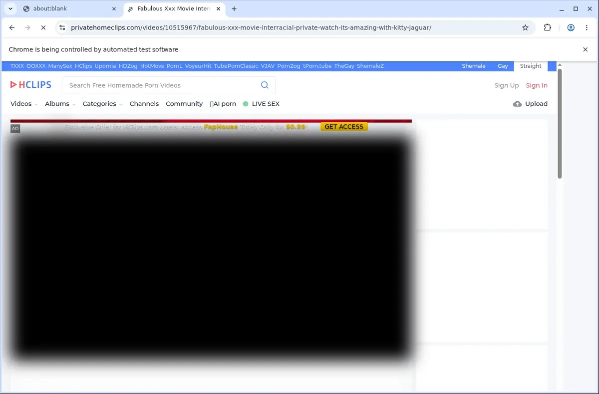Click the GET ACCESS button
The height and width of the screenshot is (394, 599).
click(344, 127)
